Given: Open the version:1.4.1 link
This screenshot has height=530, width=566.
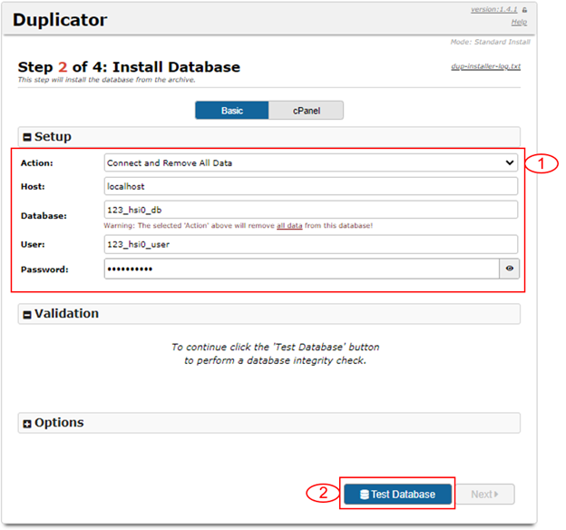Looking at the screenshot, I should click(x=493, y=9).
